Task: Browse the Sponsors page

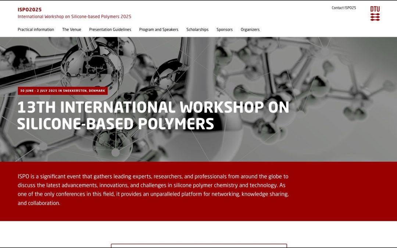Action: click(x=224, y=29)
